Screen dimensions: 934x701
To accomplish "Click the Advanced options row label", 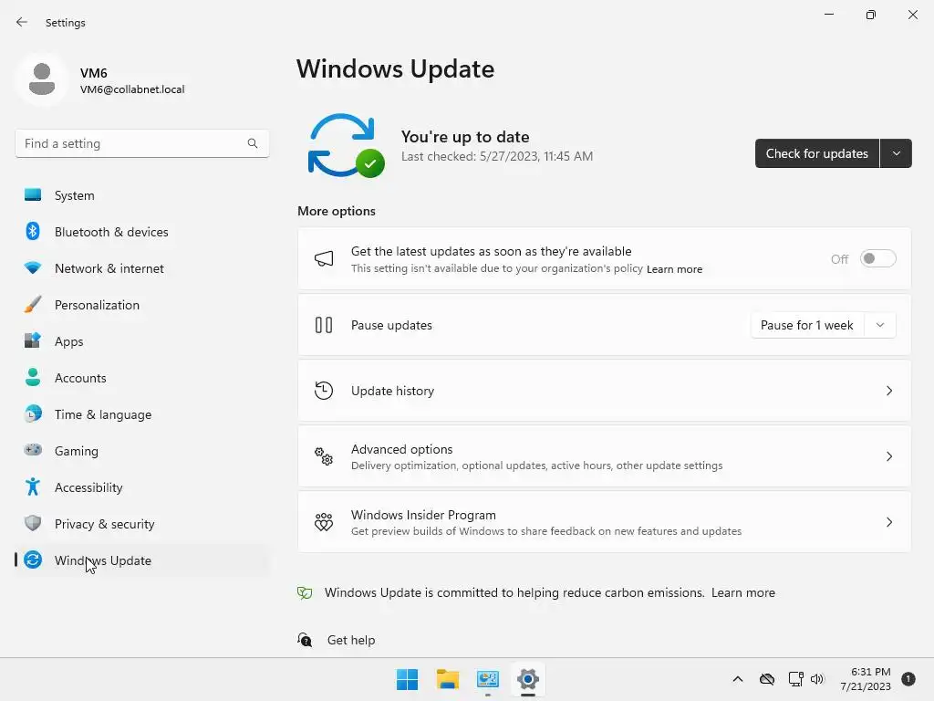I will (402, 449).
